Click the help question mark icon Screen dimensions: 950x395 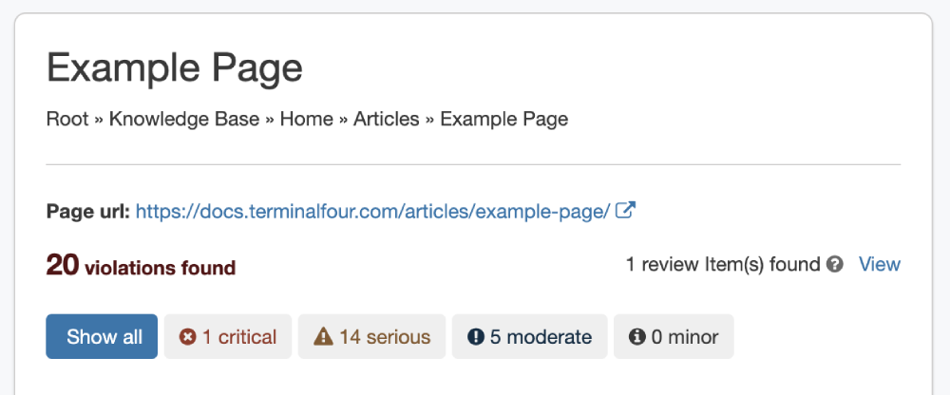pyautogui.click(x=835, y=264)
